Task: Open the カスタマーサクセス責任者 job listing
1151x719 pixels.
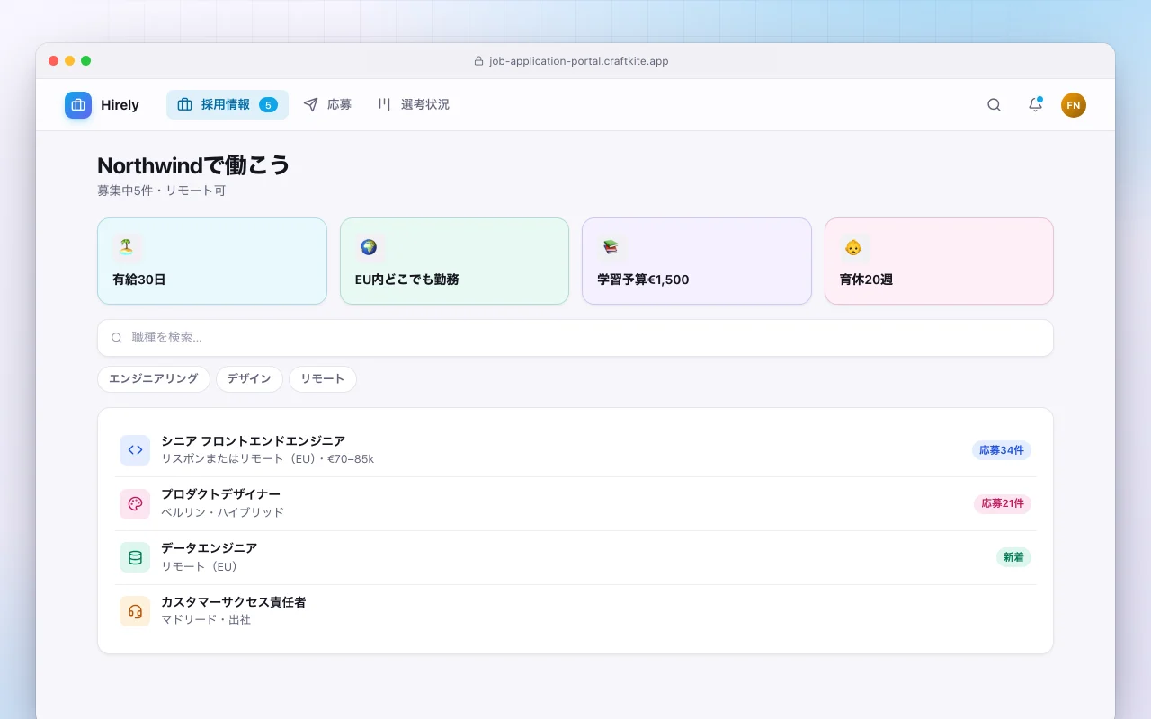Action: click(x=575, y=611)
